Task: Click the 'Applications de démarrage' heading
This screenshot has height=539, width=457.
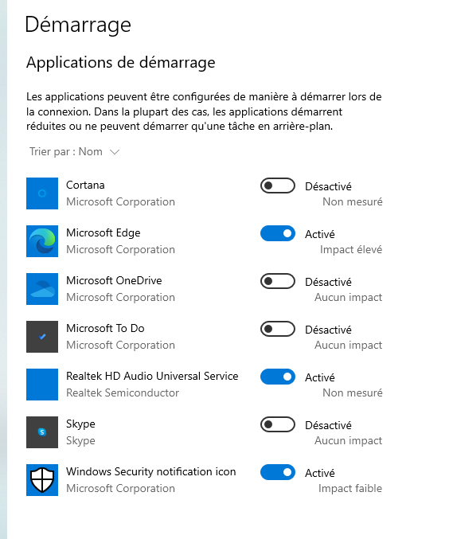Action: click(x=121, y=63)
